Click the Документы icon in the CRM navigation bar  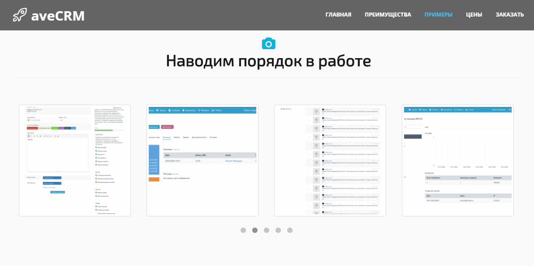(184, 110)
